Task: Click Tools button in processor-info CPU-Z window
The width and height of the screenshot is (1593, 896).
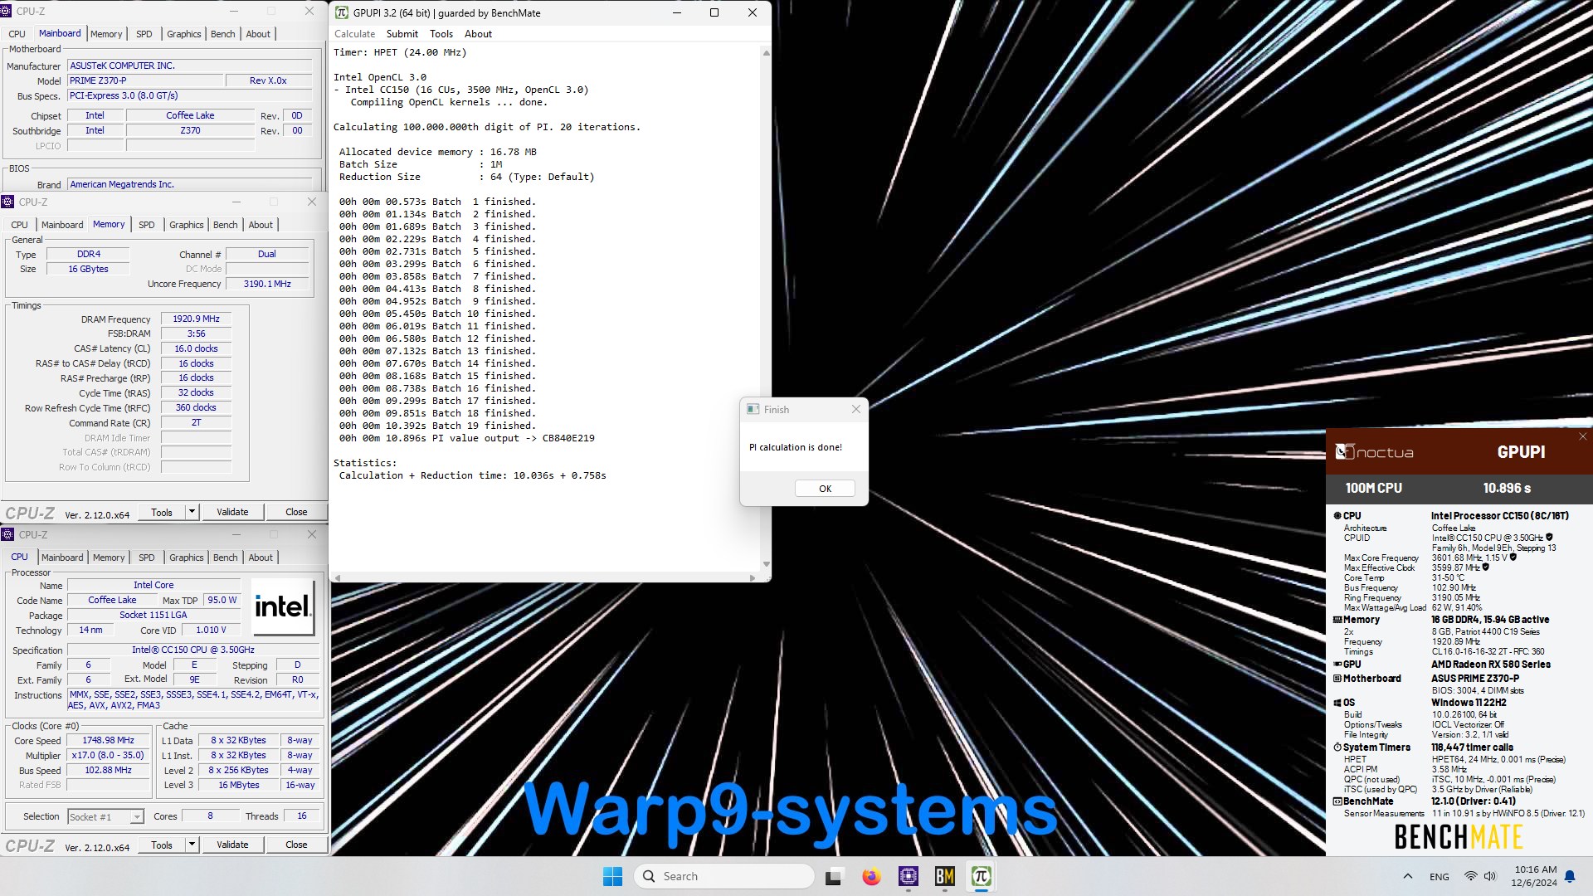Action: [x=162, y=845]
